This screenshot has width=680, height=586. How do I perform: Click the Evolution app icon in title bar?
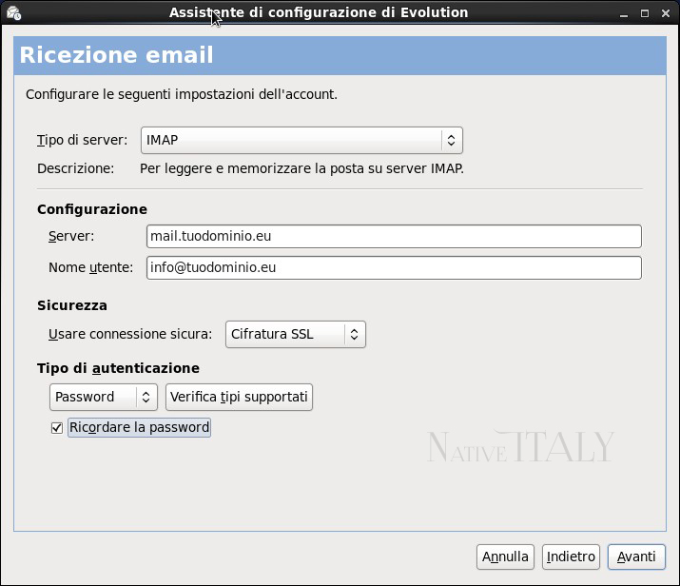[14, 13]
